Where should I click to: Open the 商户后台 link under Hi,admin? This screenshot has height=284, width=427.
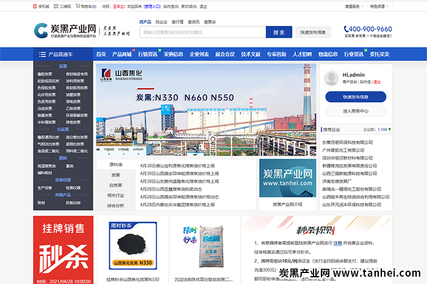(x=350, y=82)
